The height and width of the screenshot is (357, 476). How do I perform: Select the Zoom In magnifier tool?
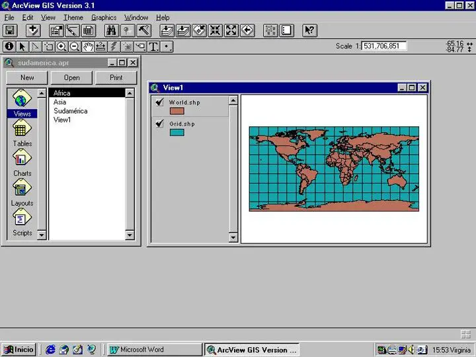pos(61,46)
